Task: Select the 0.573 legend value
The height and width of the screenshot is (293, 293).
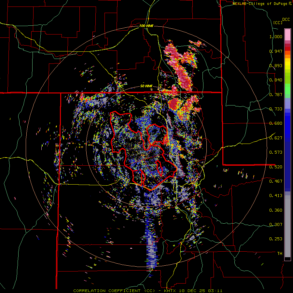Action: coord(276,152)
